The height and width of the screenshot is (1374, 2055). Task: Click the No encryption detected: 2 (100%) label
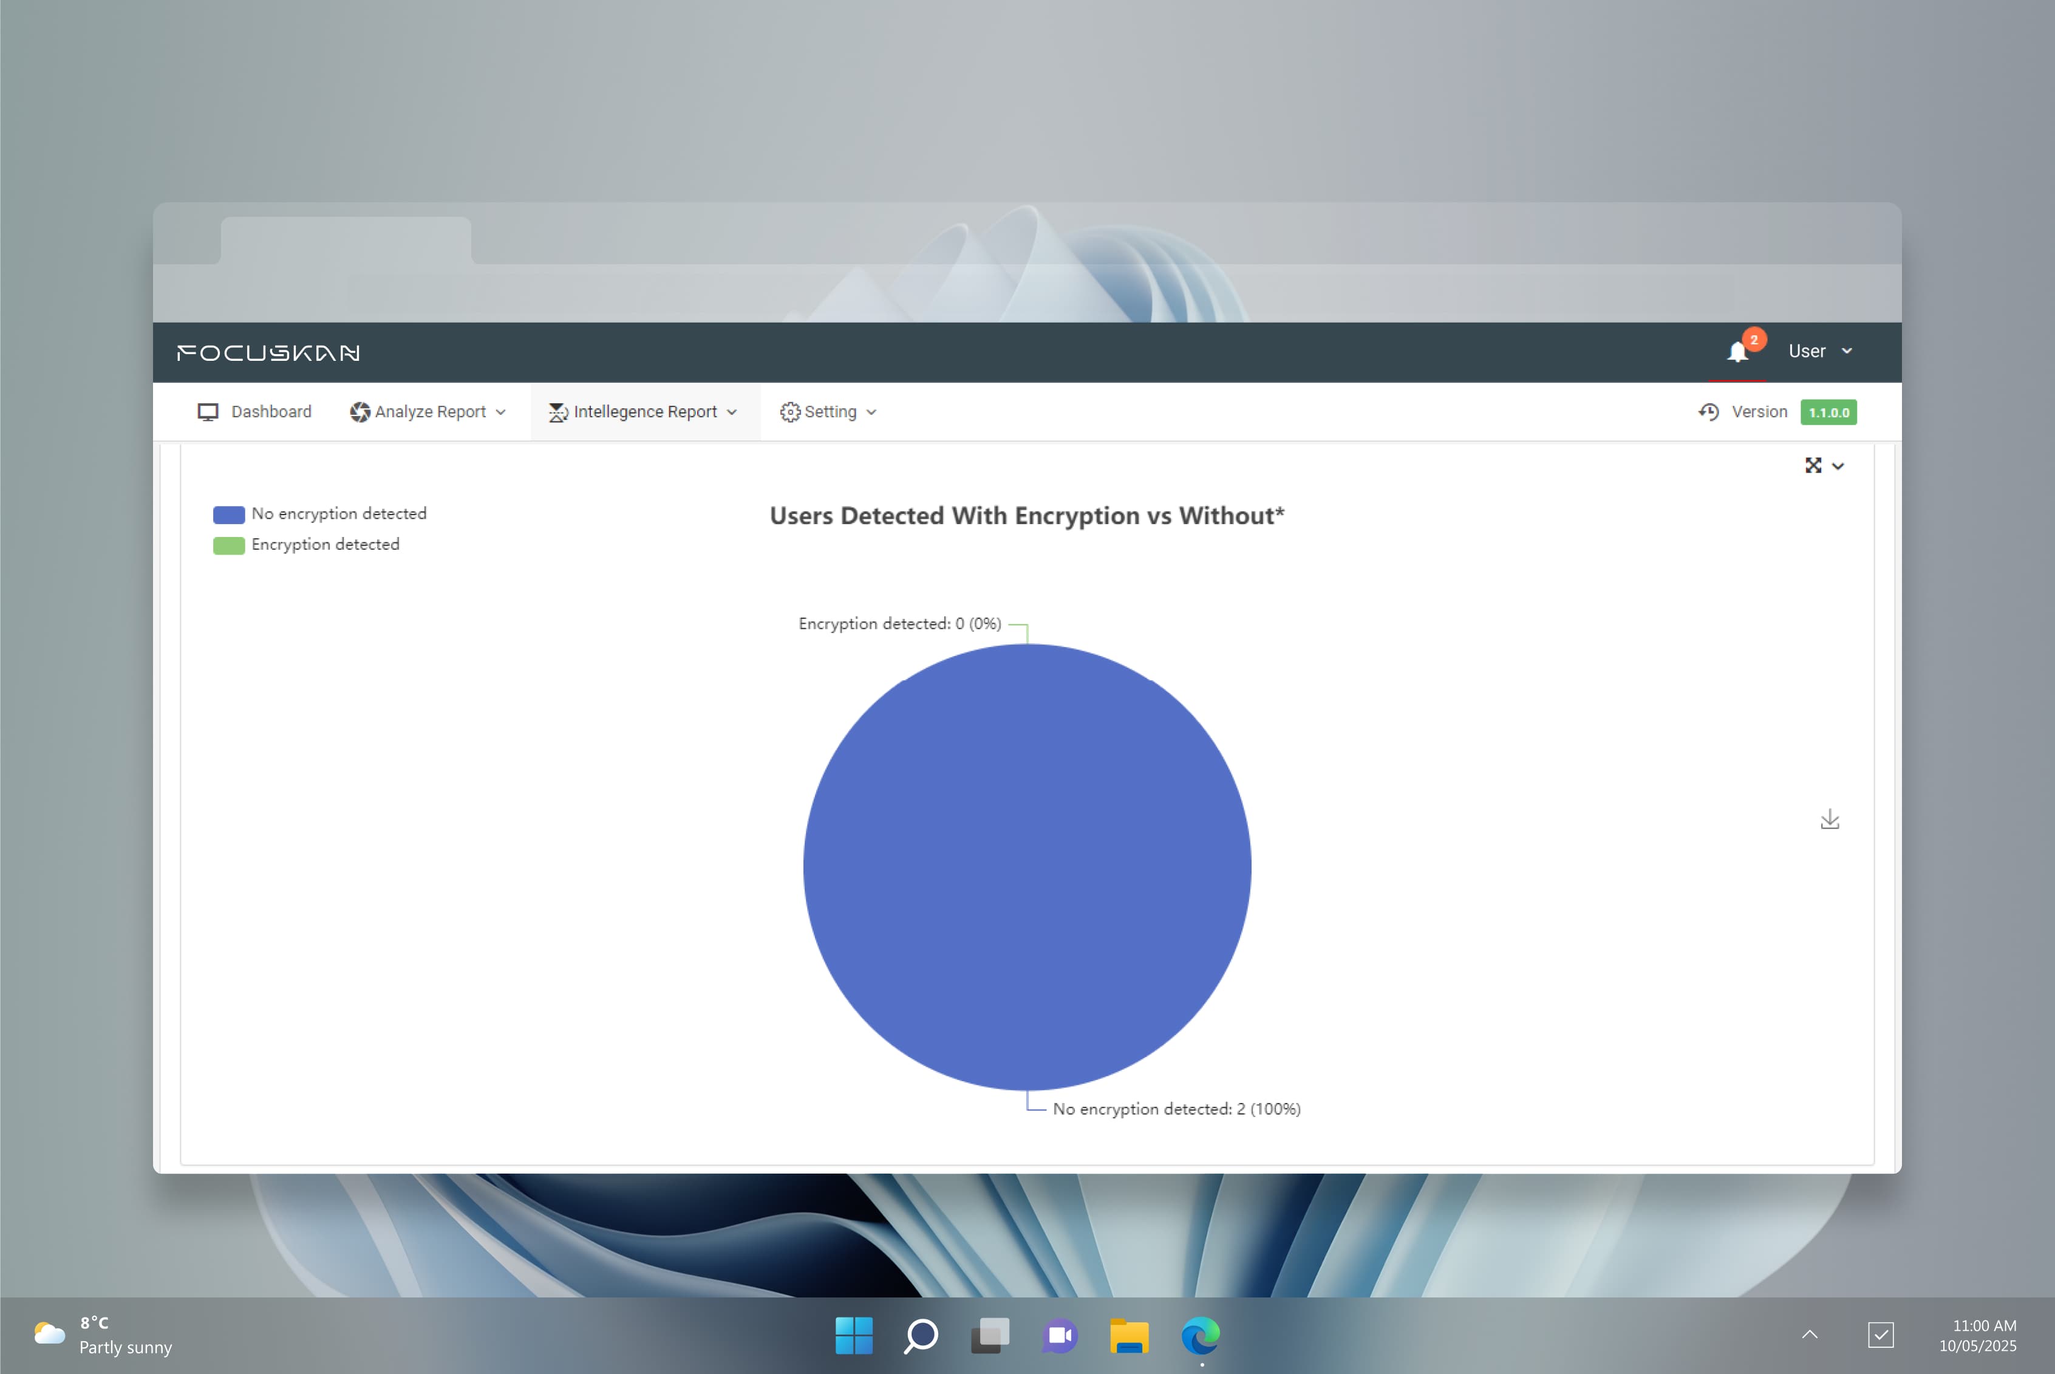pyautogui.click(x=1176, y=1109)
